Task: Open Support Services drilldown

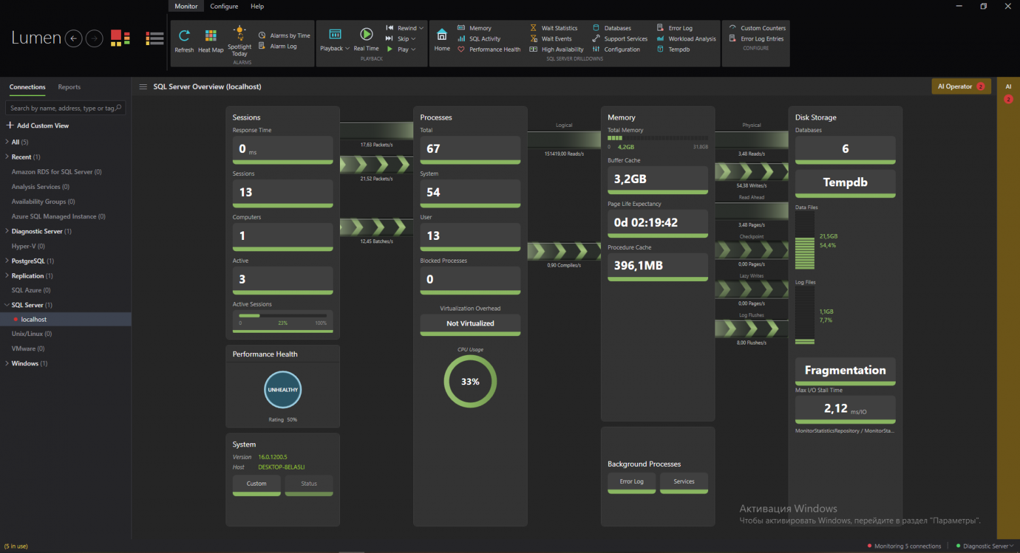Action: (620, 39)
